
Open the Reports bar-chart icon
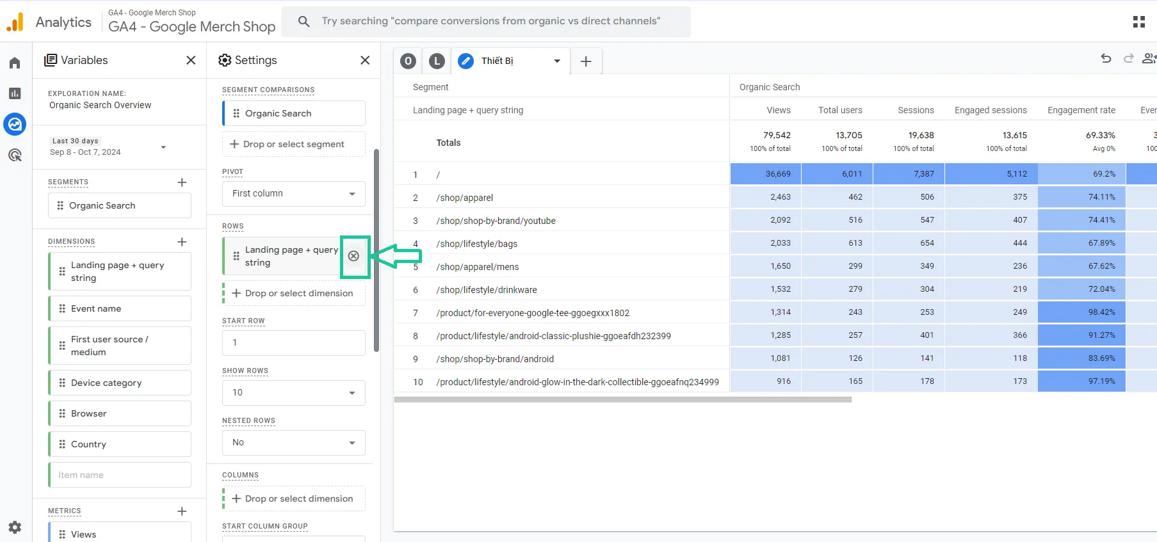(x=15, y=93)
